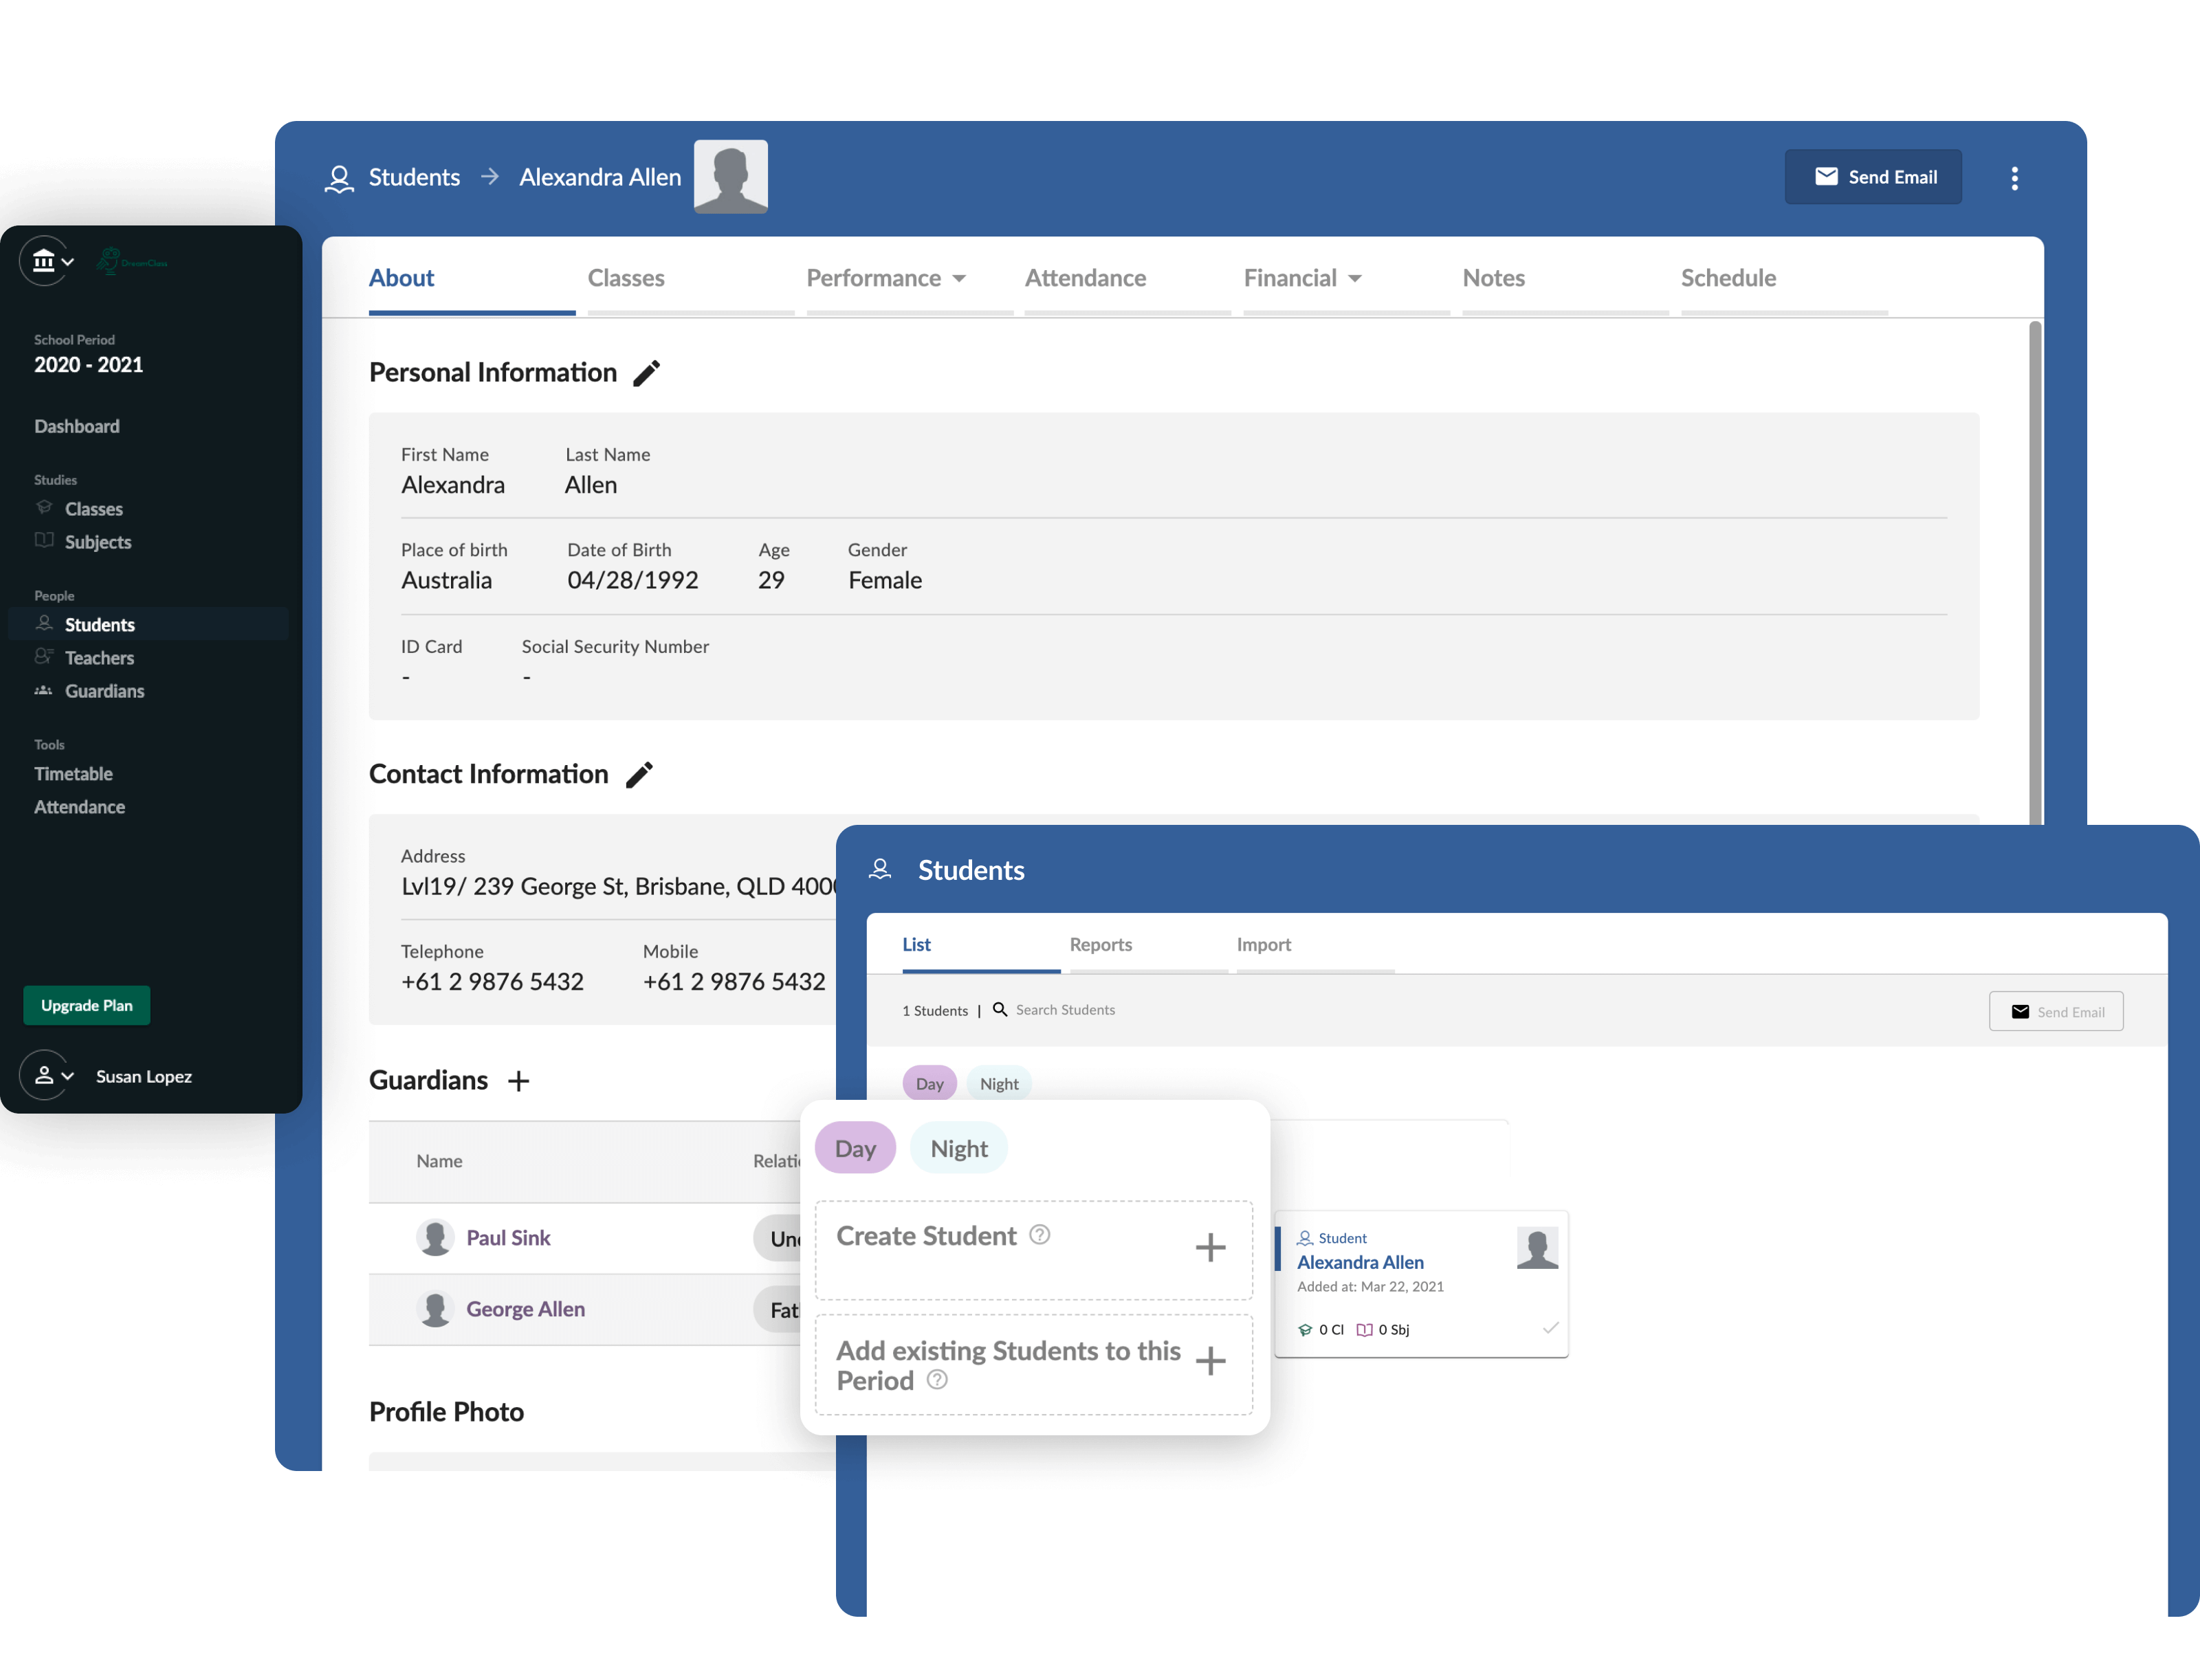The height and width of the screenshot is (1680, 2200).
Task: Click the Students panel header person icon
Action: tap(880, 870)
